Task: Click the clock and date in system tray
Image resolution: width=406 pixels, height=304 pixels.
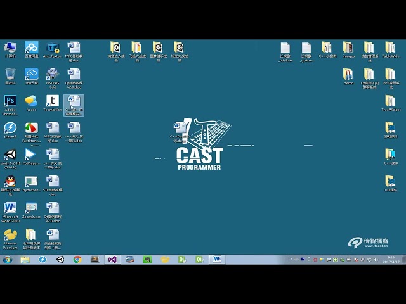Action: [x=391, y=260]
